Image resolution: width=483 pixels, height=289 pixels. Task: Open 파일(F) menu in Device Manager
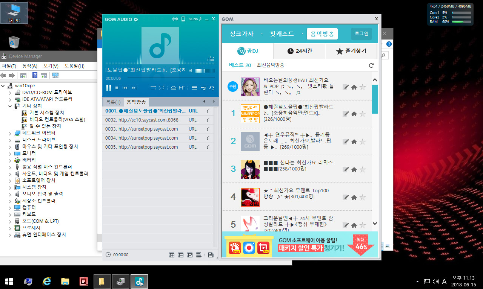[9, 66]
